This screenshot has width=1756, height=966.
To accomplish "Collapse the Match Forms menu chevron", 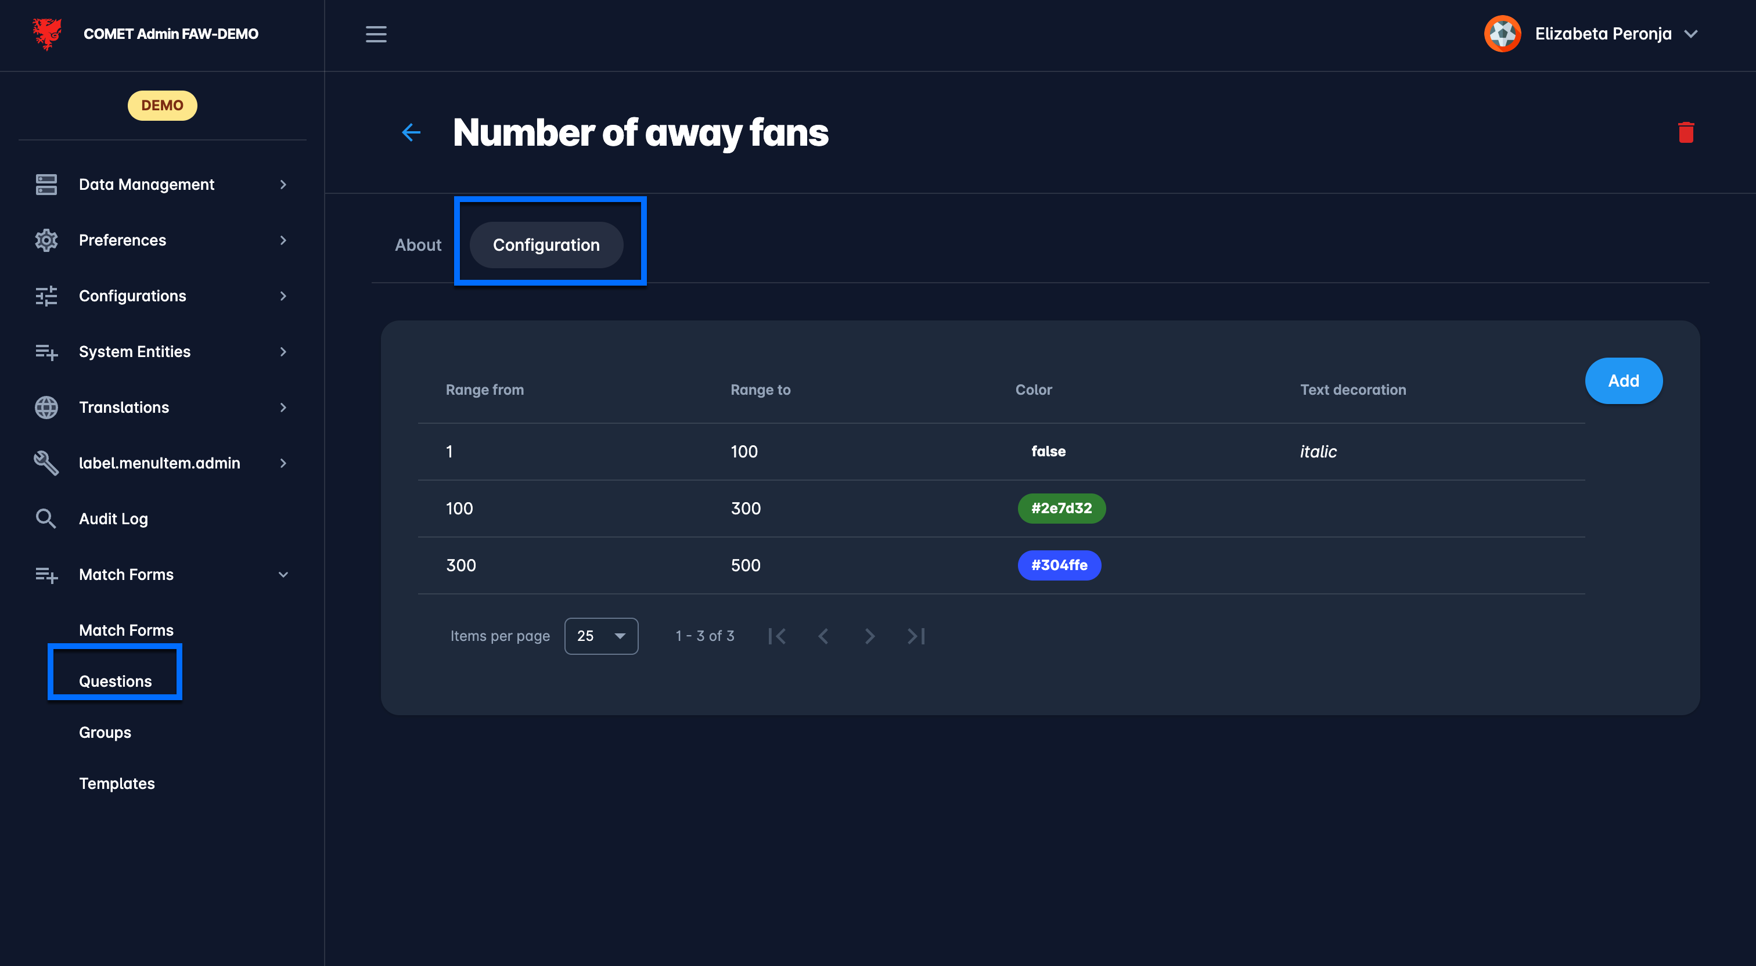I will (x=283, y=575).
